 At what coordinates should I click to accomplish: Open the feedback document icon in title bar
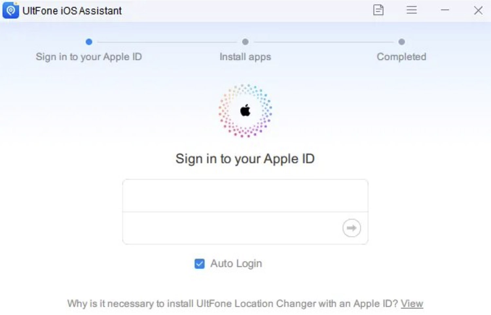[378, 10]
